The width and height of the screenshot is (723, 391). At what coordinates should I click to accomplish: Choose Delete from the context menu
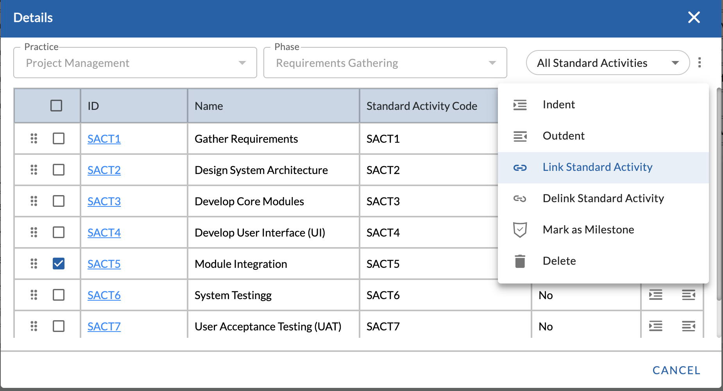(559, 261)
